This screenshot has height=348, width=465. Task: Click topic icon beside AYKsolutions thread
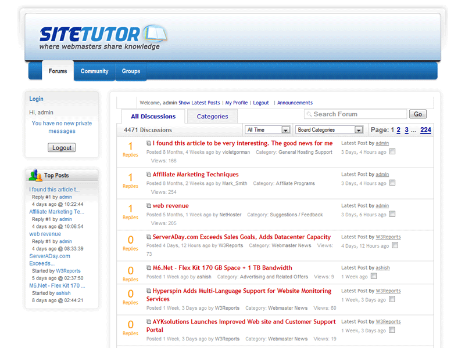click(x=149, y=322)
